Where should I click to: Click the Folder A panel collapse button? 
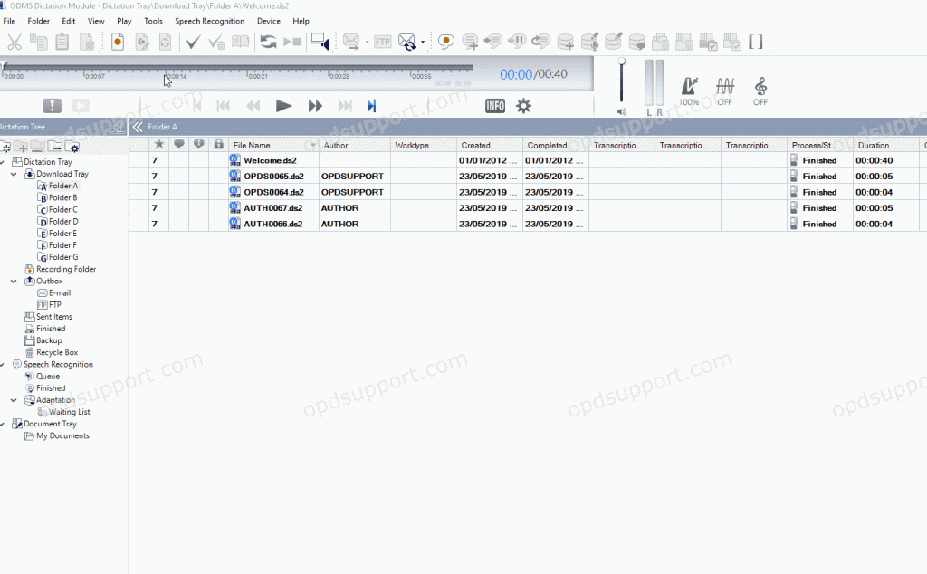pyautogui.click(x=138, y=127)
